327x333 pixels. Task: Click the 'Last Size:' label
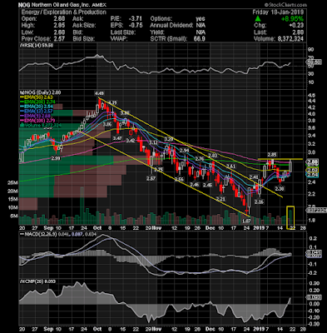coord(123,32)
